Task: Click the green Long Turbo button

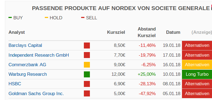Action: click(197, 74)
